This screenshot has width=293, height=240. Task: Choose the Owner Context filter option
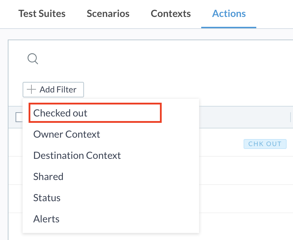tap(66, 134)
